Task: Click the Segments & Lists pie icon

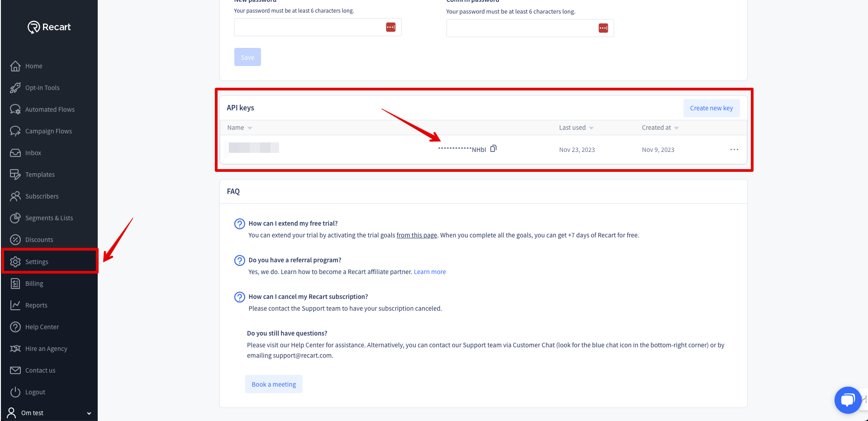Action: coord(15,218)
